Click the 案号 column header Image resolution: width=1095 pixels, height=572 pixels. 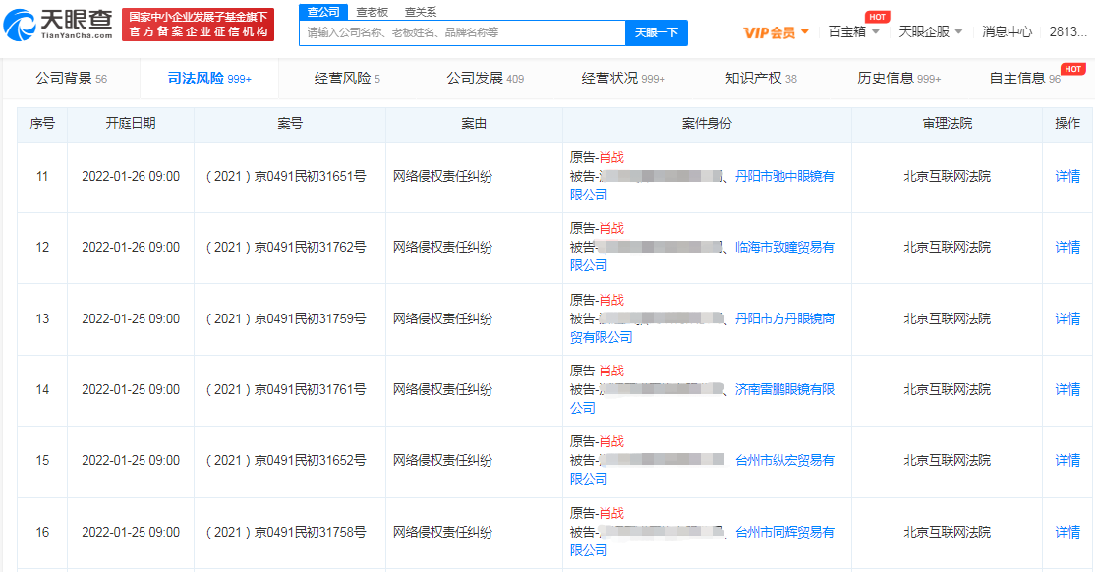(x=290, y=124)
